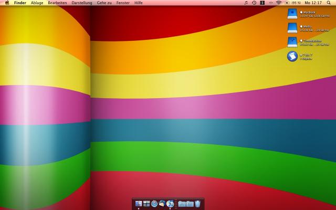Click the black square menu bar icon

point(262,3)
